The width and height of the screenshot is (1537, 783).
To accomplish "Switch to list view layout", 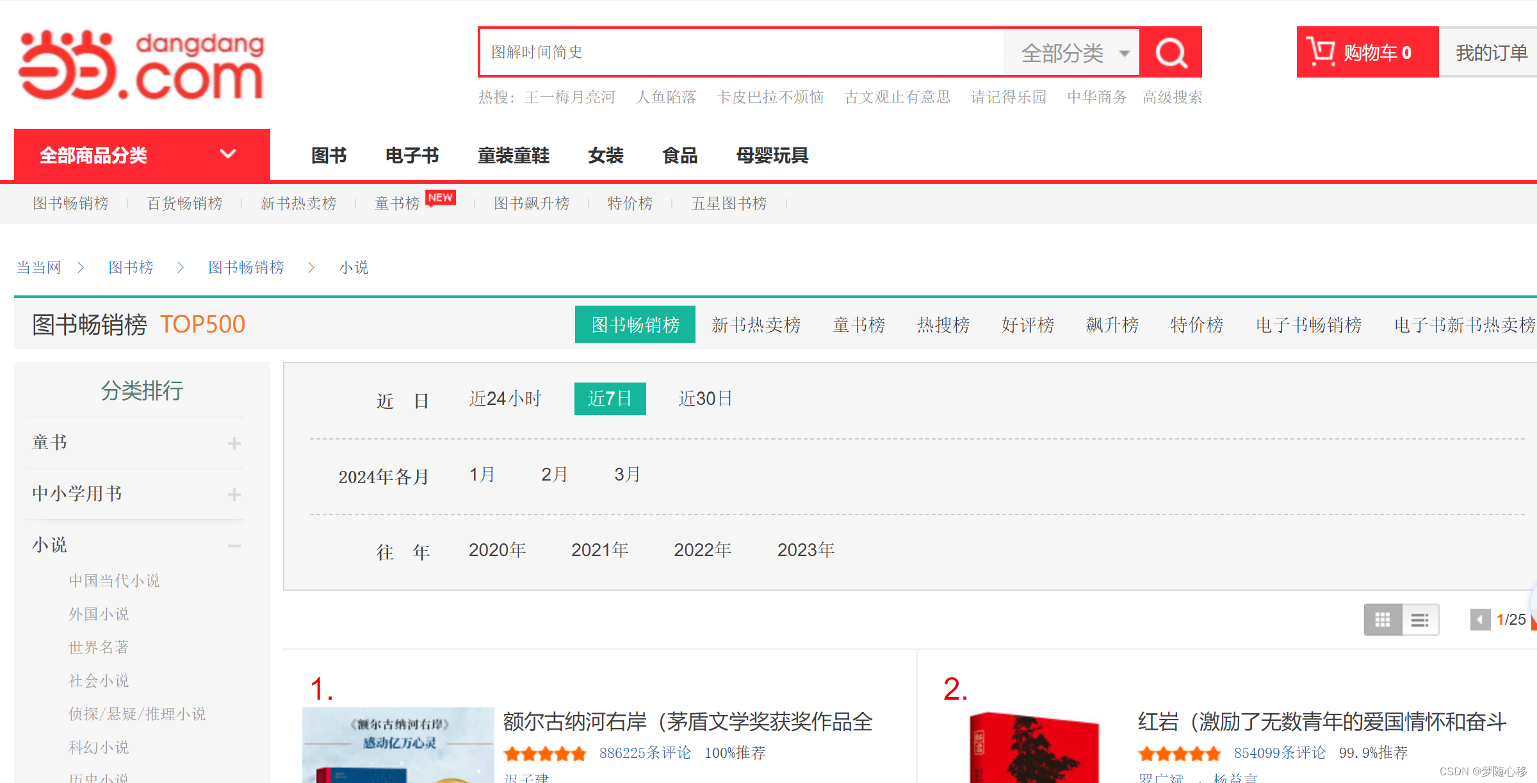I will tap(1420, 620).
